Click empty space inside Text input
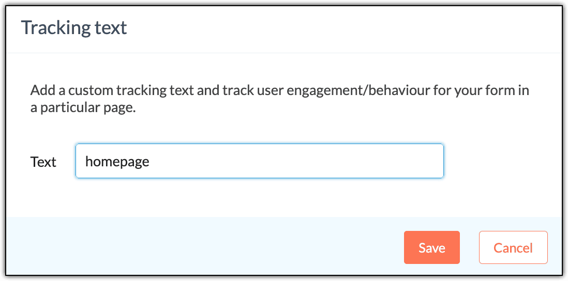568x281 pixels. pyautogui.click(x=310, y=161)
